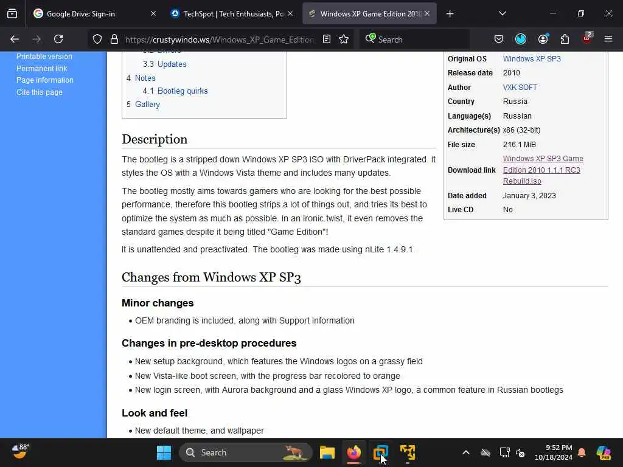
Task: Focus the URL address bar
Action: pyautogui.click(x=219, y=40)
